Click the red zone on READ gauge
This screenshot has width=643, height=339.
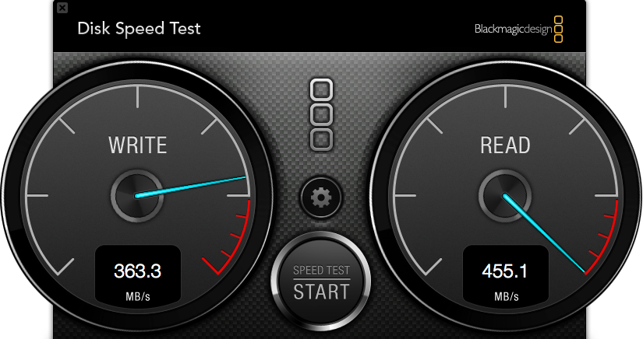(x=602, y=239)
